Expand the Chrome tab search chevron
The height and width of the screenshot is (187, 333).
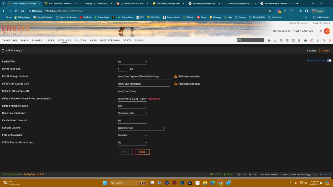3,4
